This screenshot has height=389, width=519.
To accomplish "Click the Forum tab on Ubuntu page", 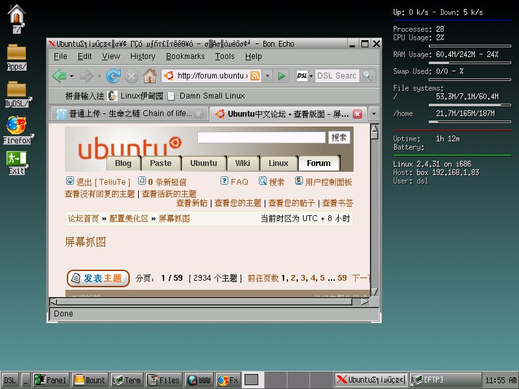I will click(x=319, y=163).
